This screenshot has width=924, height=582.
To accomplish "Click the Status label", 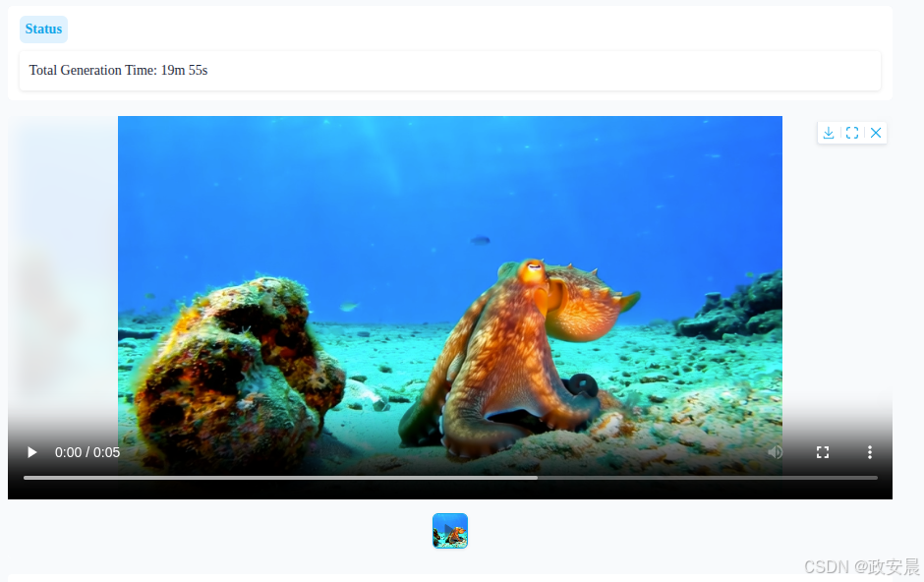I will tap(43, 29).
